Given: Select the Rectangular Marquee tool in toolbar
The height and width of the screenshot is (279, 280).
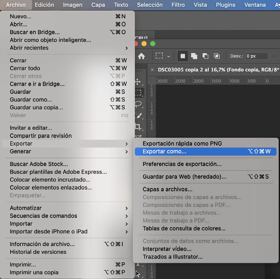Looking at the screenshot, I should pos(139,93).
